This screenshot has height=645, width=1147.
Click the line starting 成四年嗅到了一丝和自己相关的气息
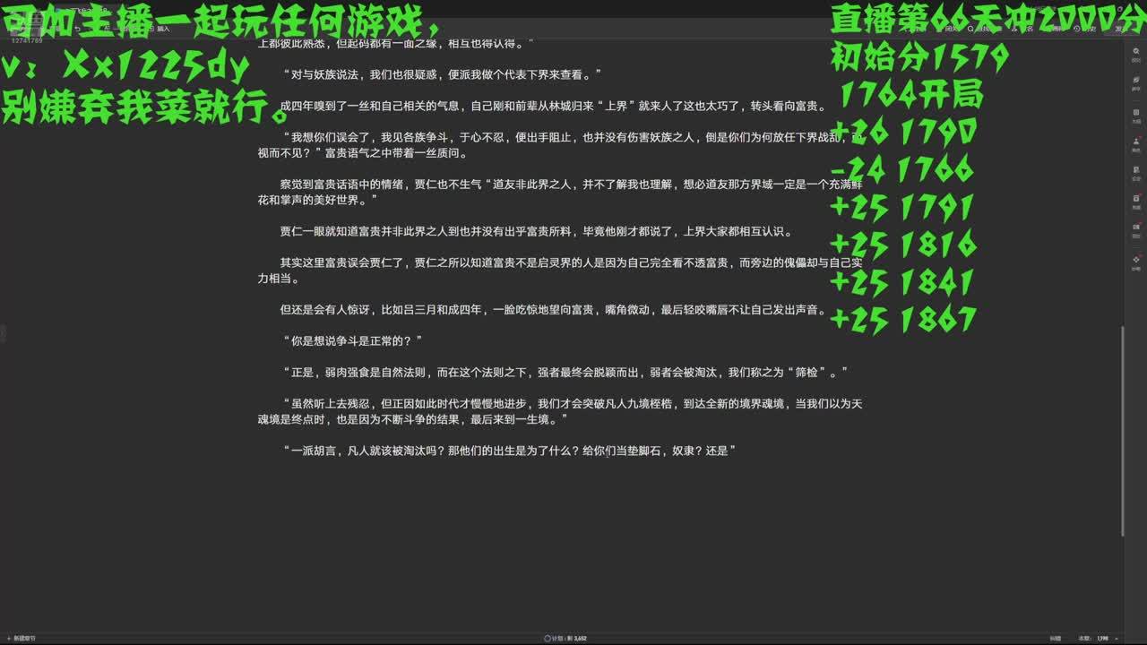pos(554,107)
